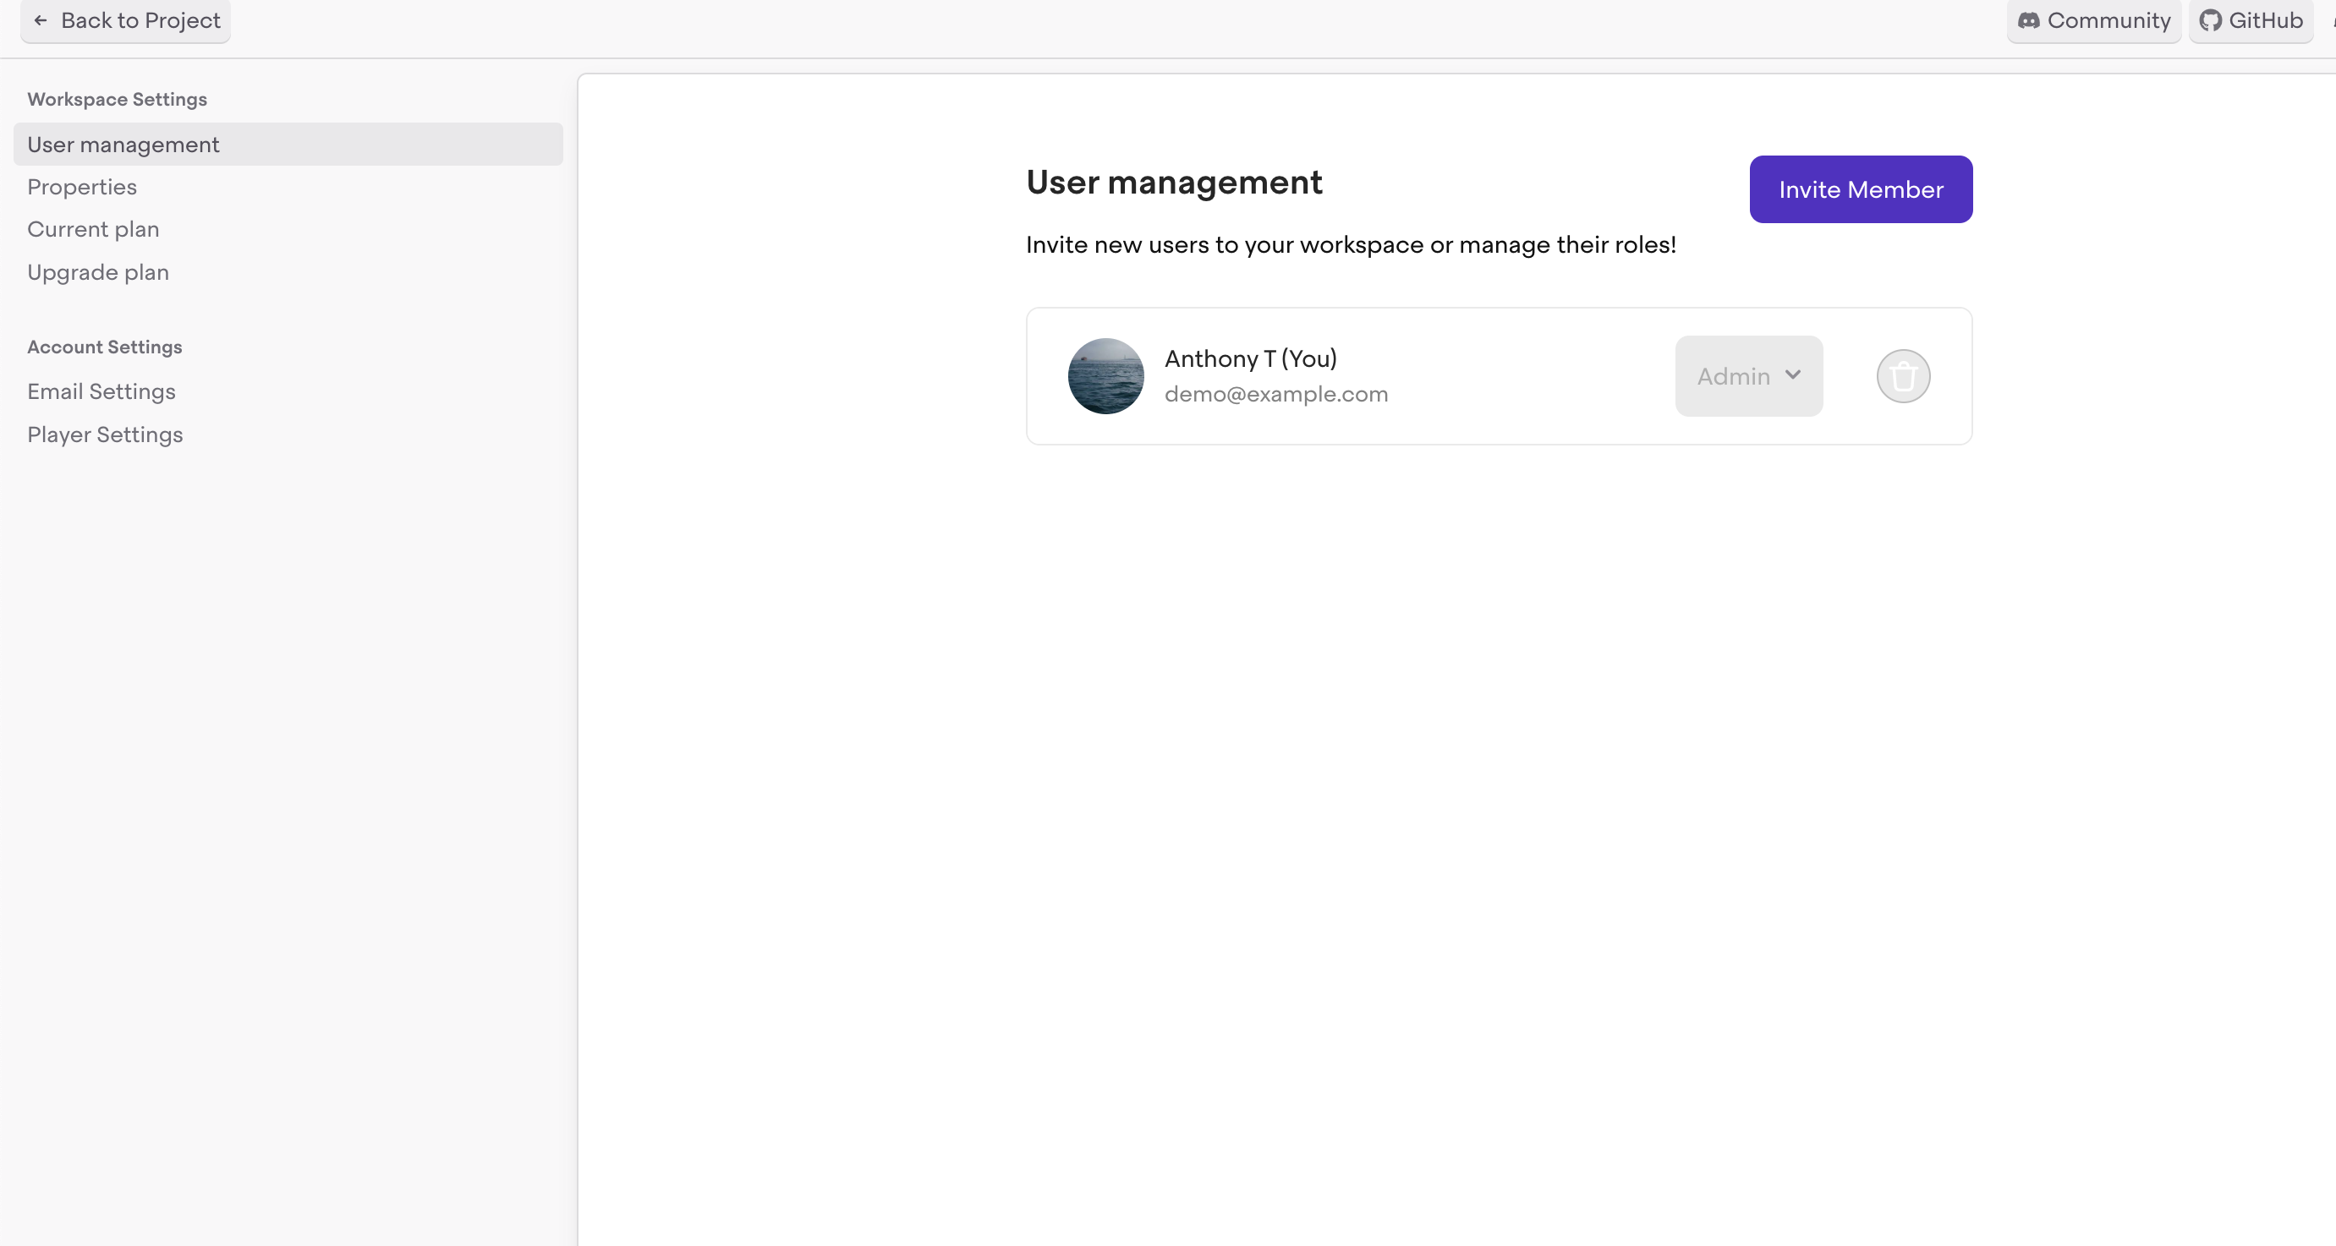
Task: Click Invite Member button
Action: pyautogui.click(x=1861, y=189)
